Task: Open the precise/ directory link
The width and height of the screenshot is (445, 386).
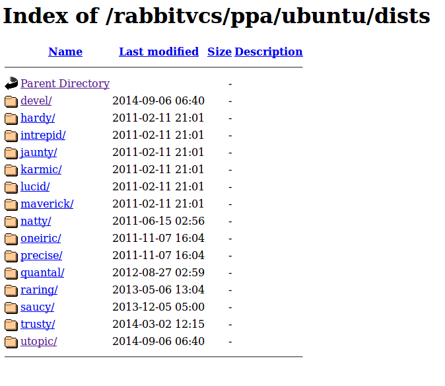Action: pos(42,255)
